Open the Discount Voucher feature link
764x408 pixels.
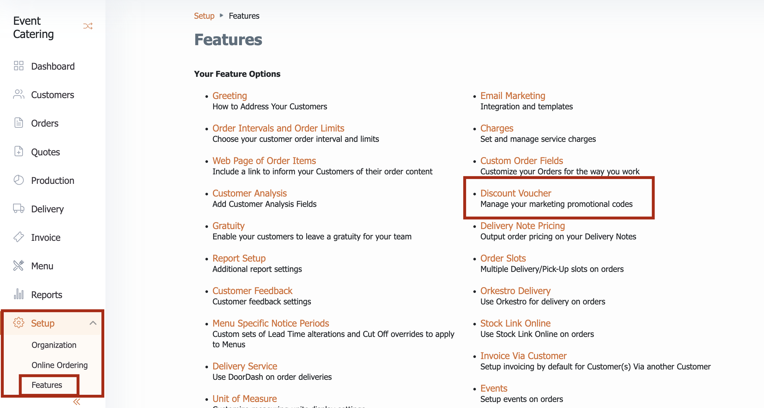coord(516,193)
